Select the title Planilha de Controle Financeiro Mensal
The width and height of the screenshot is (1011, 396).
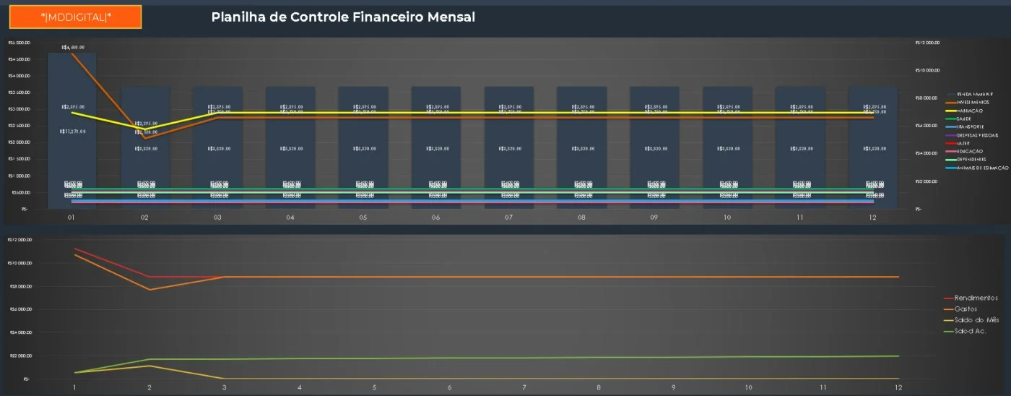343,17
